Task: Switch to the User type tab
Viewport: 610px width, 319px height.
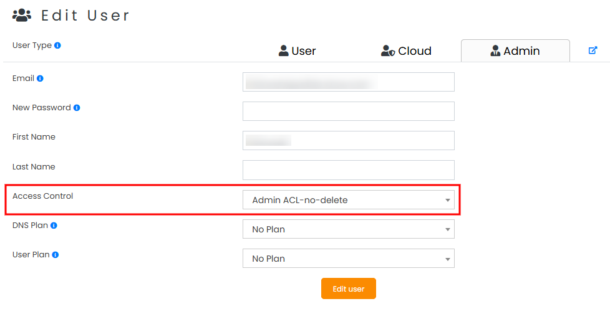Action: [x=297, y=51]
